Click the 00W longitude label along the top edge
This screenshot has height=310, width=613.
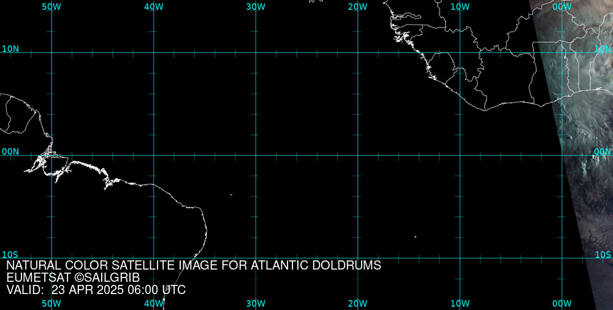pos(562,7)
